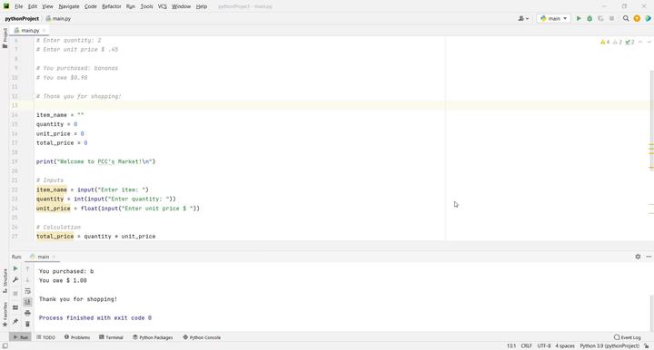Image resolution: width=654 pixels, height=350 pixels.
Task: Click stop square in Run panel
Action: (x=15, y=294)
